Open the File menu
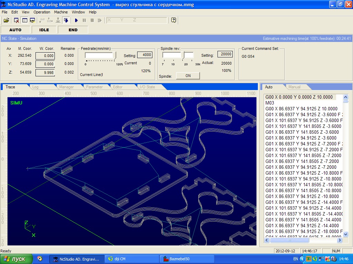The width and height of the screenshot is (353, 264). pos(4,12)
